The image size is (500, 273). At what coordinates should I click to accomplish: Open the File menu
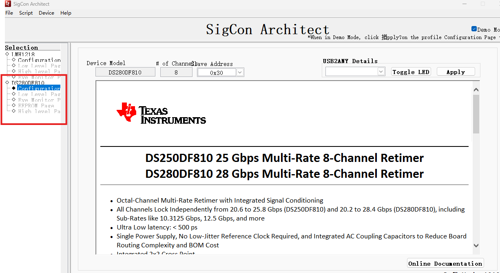[9, 13]
